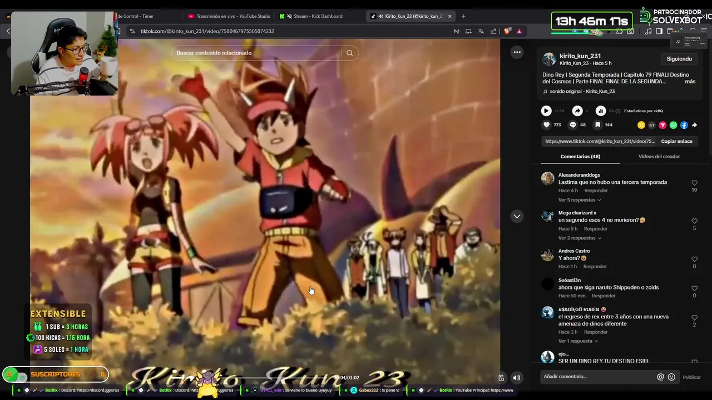Go to next video with down arrow
This screenshot has width=712, height=400.
(x=517, y=216)
